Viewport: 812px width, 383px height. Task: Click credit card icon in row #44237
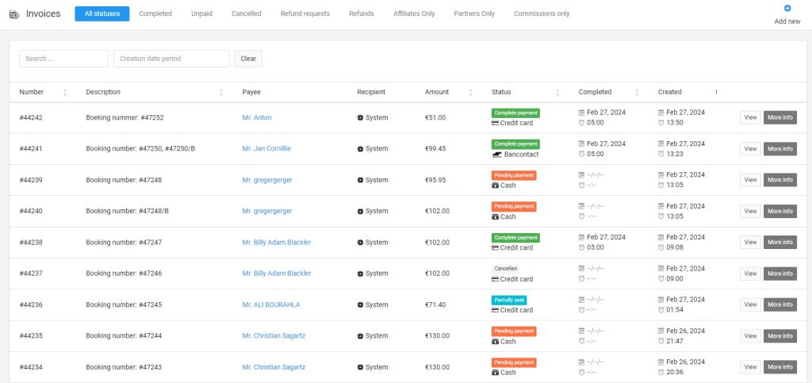tap(495, 279)
